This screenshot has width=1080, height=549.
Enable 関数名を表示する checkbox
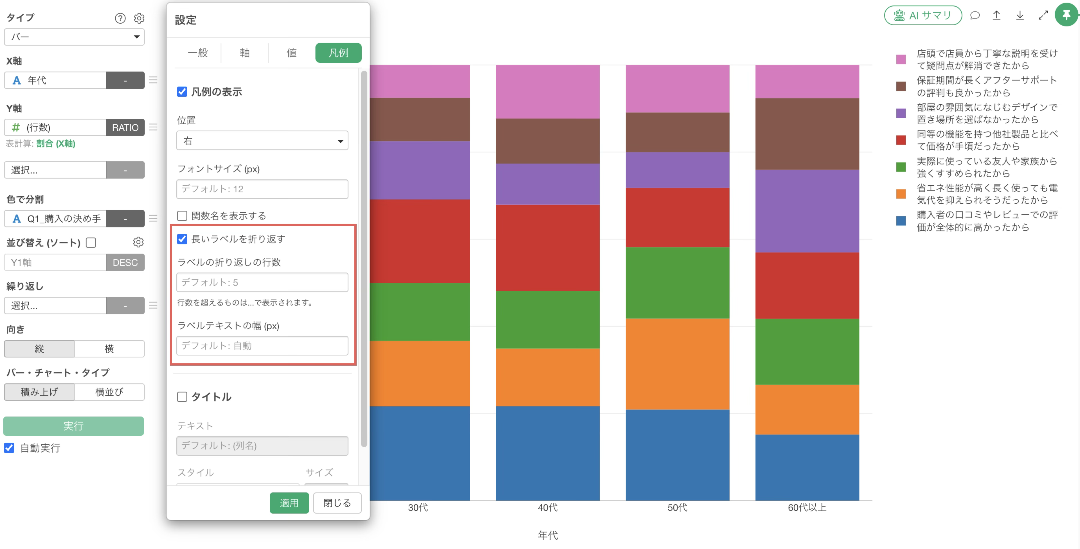[181, 215]
